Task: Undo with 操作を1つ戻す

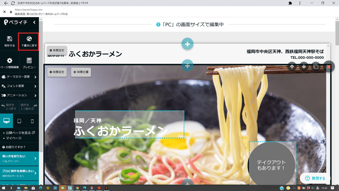Action: tap(10, 107)
